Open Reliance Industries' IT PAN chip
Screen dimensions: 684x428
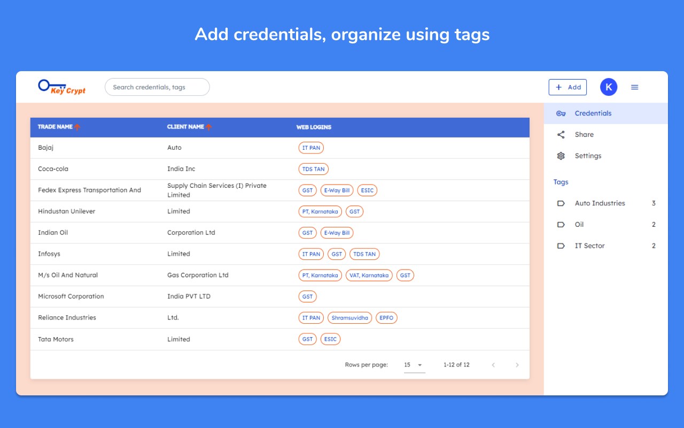tap(311, 318)
